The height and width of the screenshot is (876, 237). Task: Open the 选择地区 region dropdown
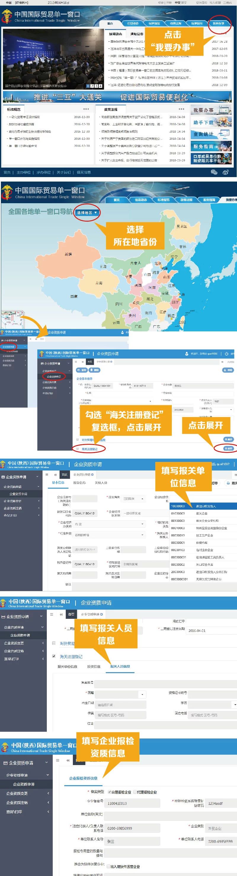87,212
